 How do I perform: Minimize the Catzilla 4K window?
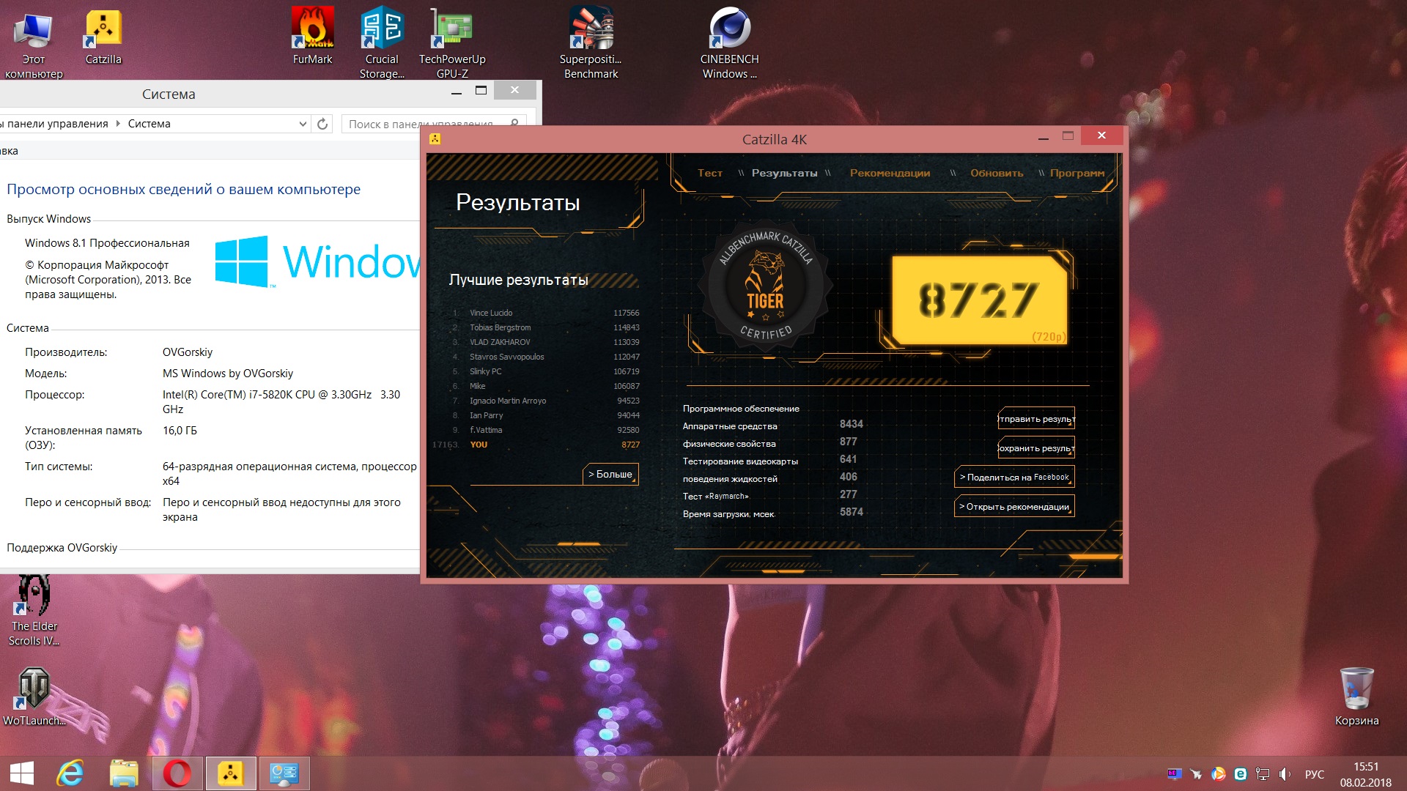click(1043, 136)
